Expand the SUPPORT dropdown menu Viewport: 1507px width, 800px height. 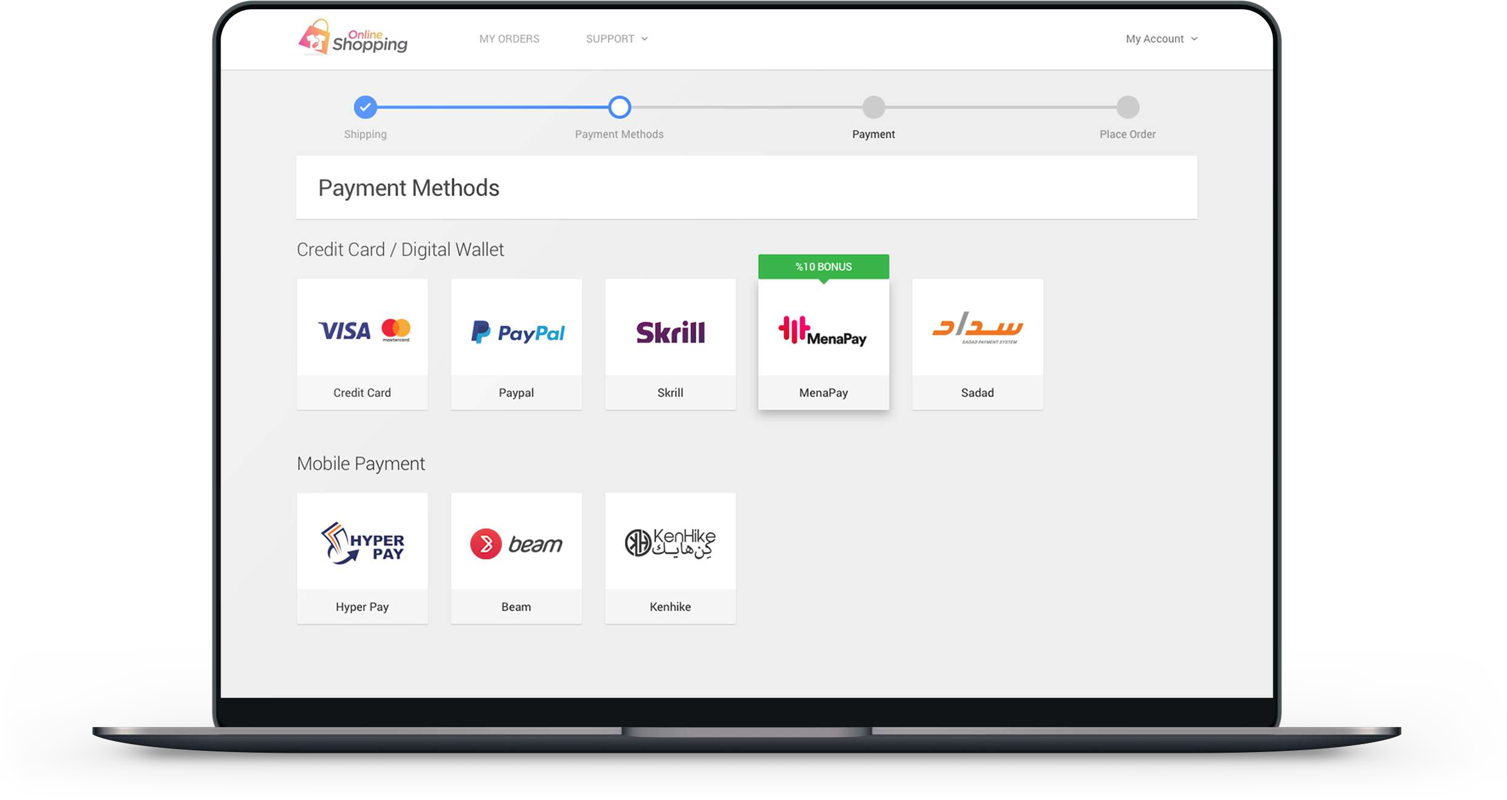616,39
